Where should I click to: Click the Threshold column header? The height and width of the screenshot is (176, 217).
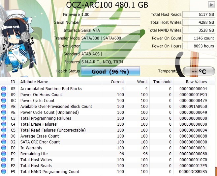click(162, 82)
